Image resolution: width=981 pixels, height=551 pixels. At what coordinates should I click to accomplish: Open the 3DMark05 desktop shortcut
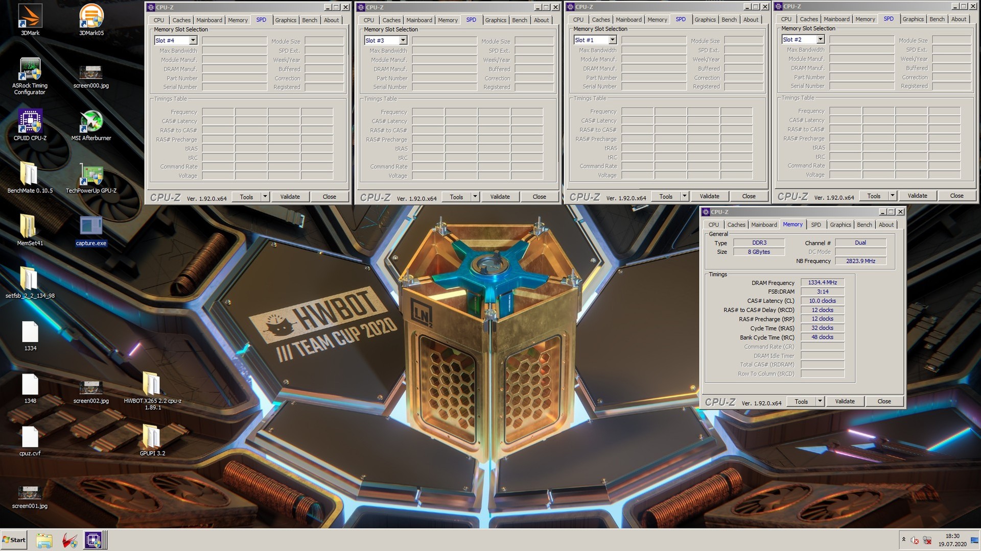tap(91, 19)
